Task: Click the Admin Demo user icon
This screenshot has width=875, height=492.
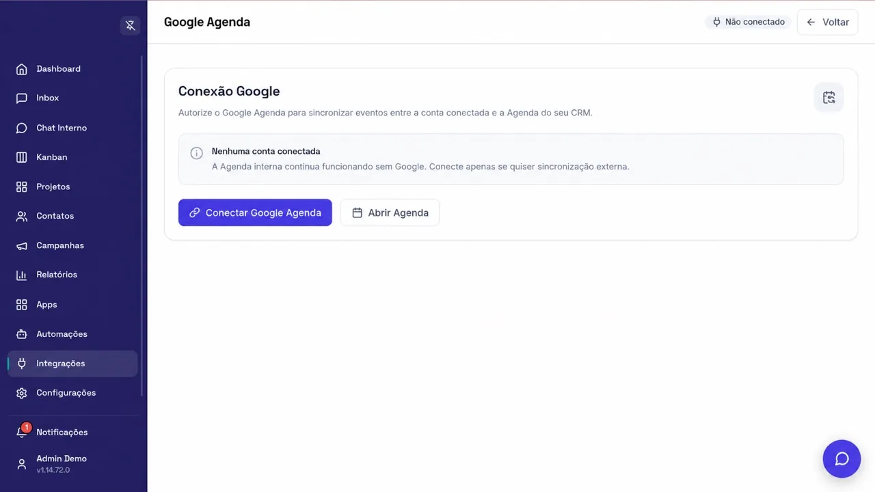Action: pyautogui.click(x=22, y=464)
